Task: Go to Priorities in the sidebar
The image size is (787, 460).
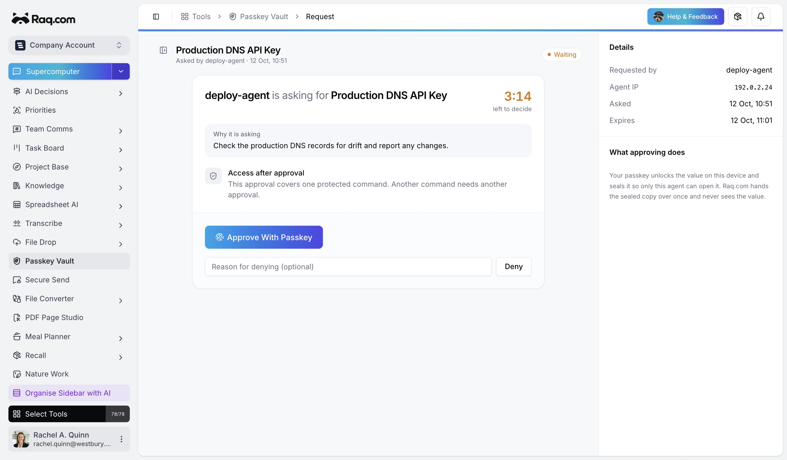Action: 69,110
